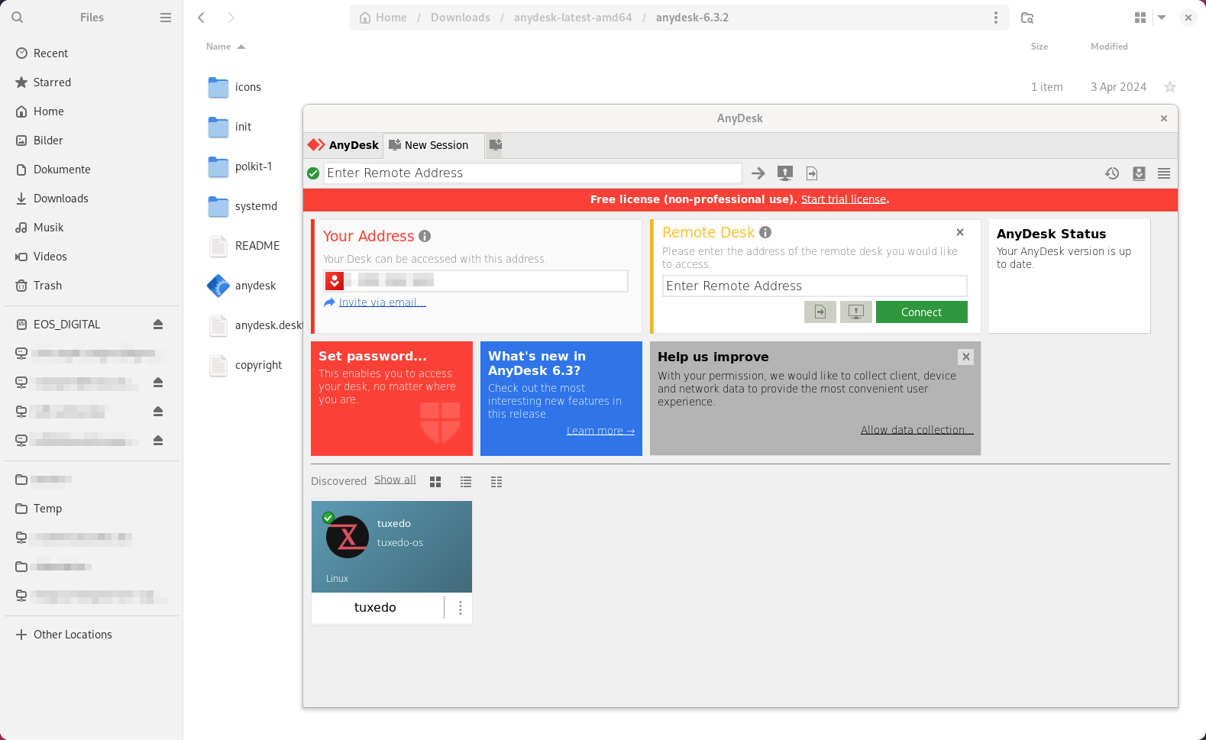The width and height of the screenshot is (1206, 740).
Task: Switch Discovered list to details view
Action: pos(496,482)
